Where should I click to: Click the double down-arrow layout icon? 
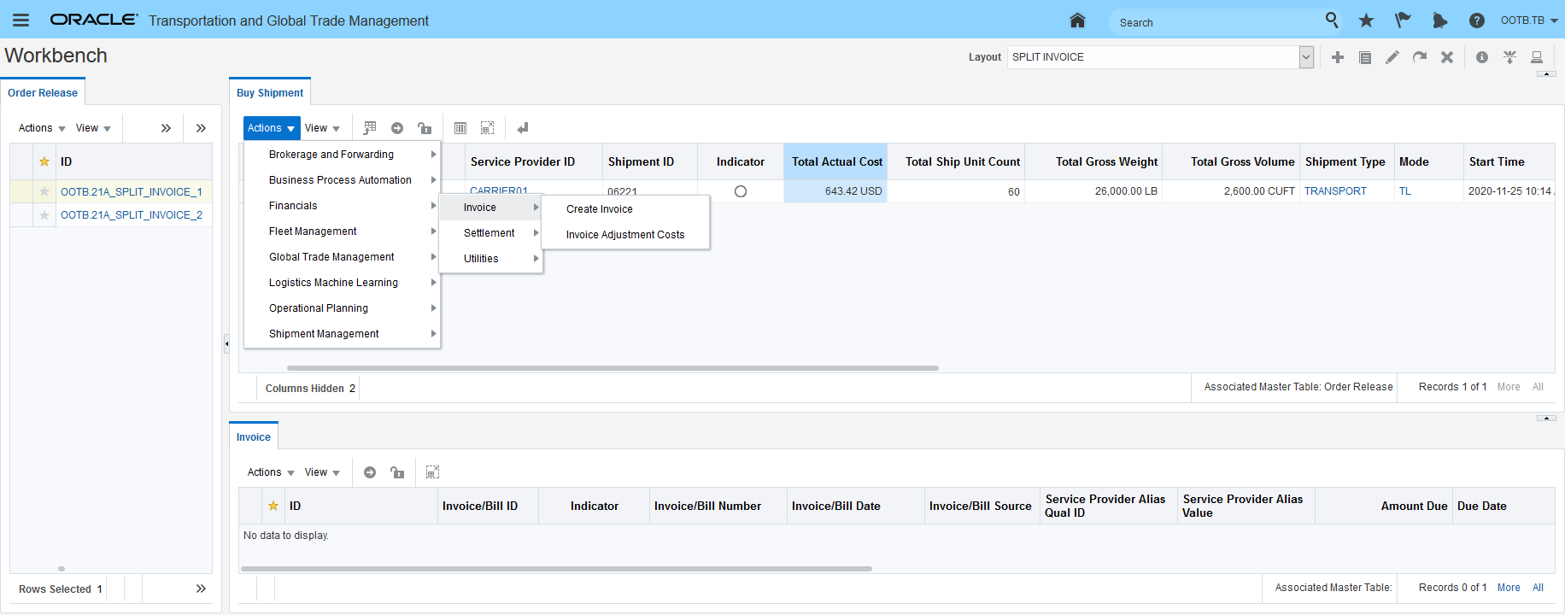(x=1510, y=57)
